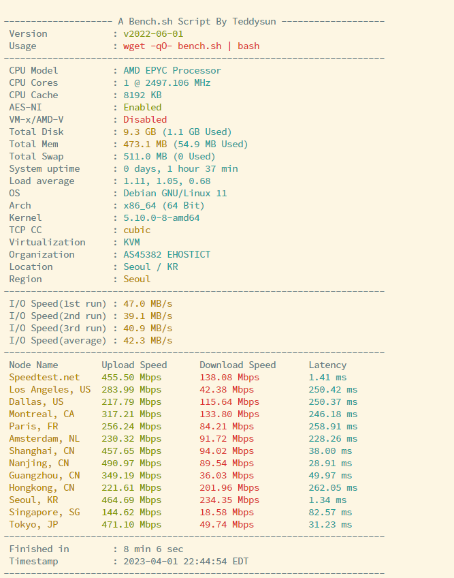Screen dimensions: 454x578
Task: Click the timestamp 2023-04-01 22:44:54 EDT
Action: [186, 562]
